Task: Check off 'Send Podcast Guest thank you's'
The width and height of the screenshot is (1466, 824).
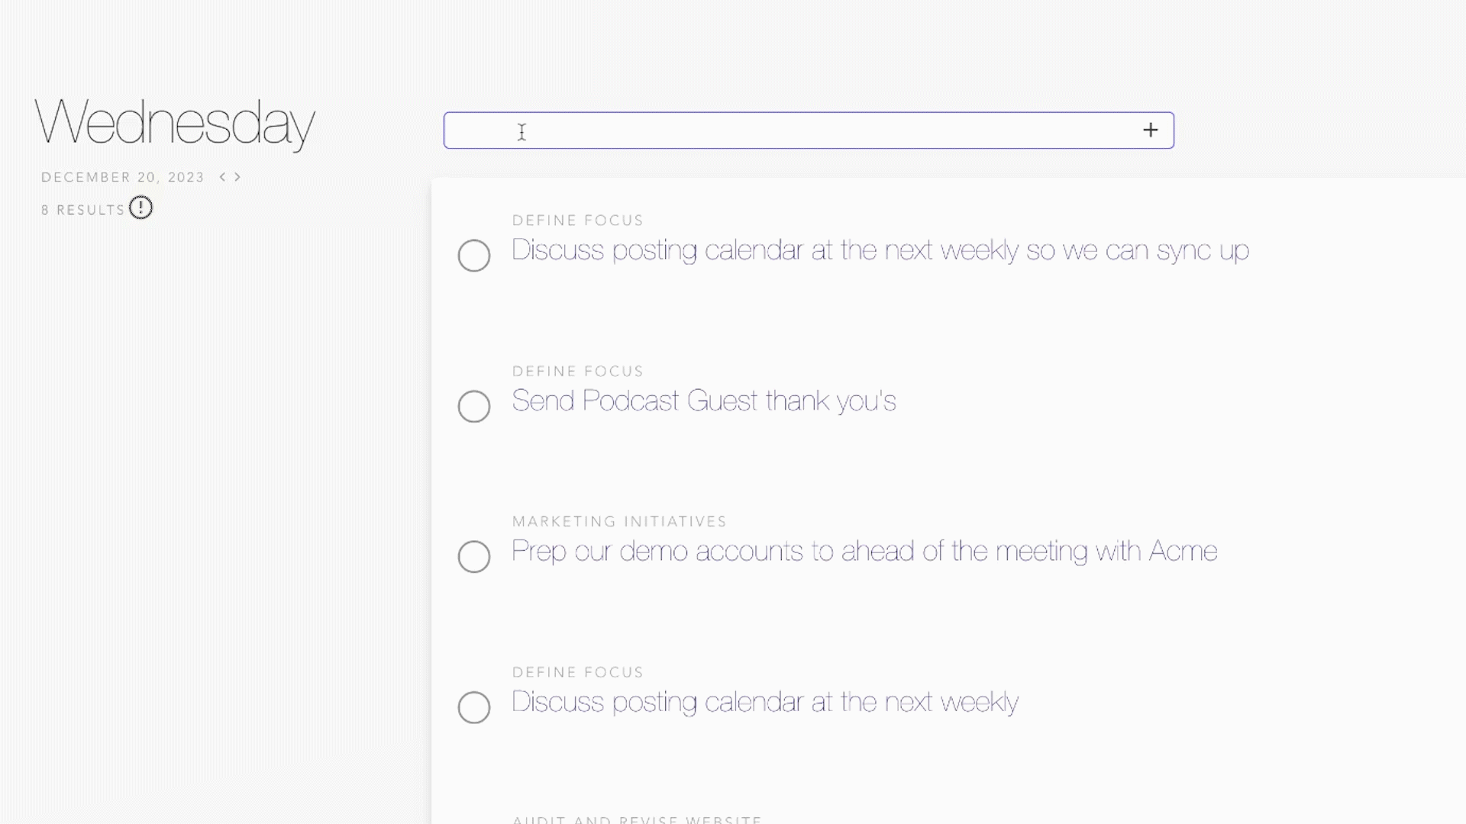Action: [473, 407]
